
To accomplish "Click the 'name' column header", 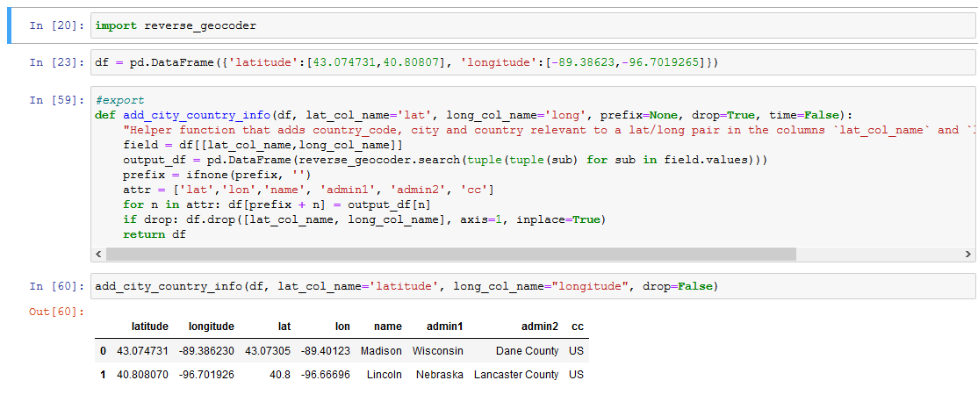I will 387,327.
